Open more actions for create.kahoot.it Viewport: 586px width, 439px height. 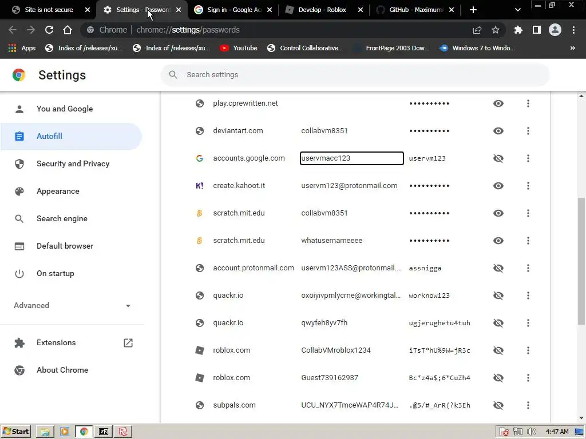click(528, 186)
